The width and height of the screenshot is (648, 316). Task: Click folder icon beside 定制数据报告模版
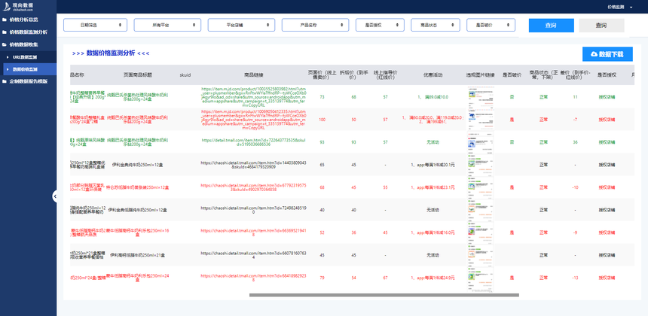point(4,81)
